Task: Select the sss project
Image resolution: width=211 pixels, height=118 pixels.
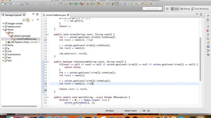Action: (x=9, y=58)
